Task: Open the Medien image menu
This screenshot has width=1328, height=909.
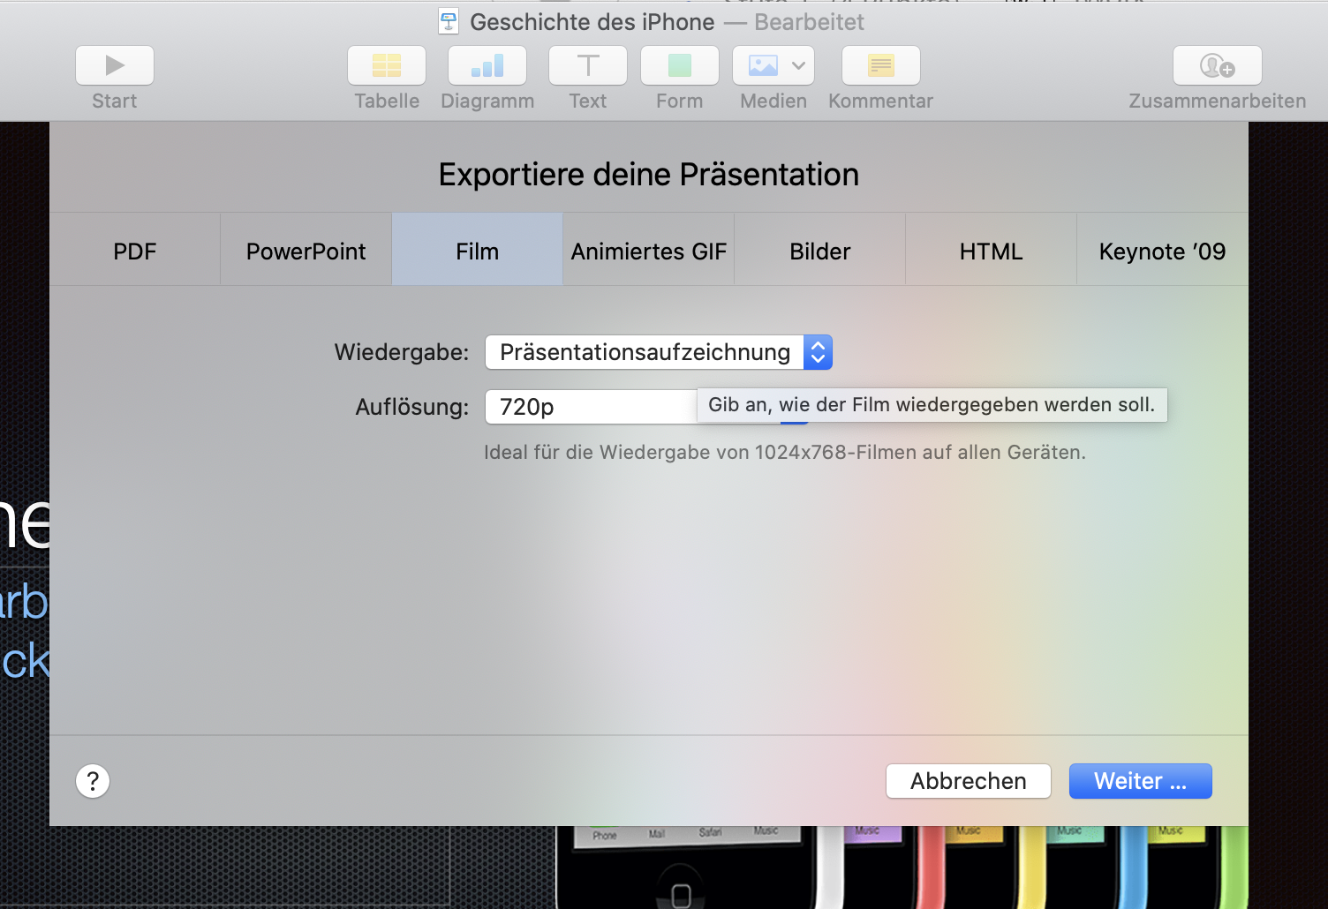Action: [773, 65]
